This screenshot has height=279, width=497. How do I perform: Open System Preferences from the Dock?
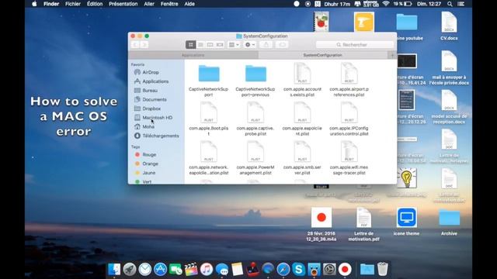(329, 269)
